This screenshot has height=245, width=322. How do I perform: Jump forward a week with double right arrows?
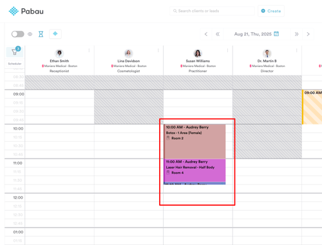coord(296,34)
